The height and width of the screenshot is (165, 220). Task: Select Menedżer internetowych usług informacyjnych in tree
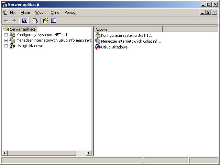pyautogui.click(x=54, y=40)
